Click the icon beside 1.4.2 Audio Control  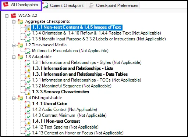coord(28,109)
